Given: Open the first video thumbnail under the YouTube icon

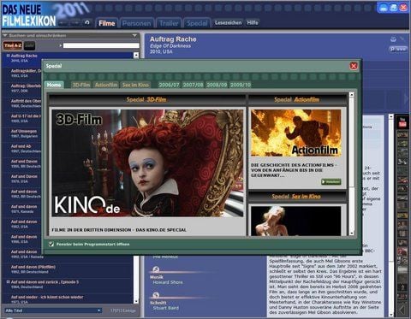Looking at the screenshot, I should pos(402,134).
